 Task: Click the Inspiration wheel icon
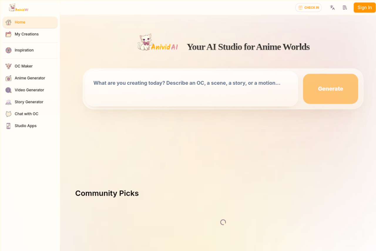point(9,50)
